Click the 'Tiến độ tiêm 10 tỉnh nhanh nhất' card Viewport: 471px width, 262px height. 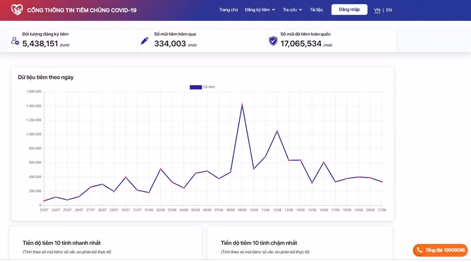(x=105, y=243)
